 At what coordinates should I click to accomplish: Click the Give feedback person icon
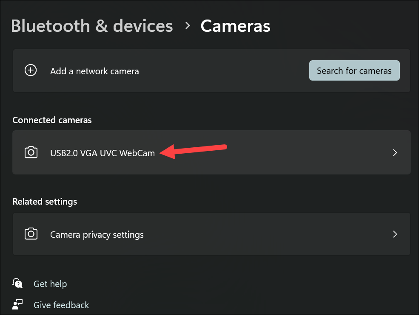pos(17,304)
